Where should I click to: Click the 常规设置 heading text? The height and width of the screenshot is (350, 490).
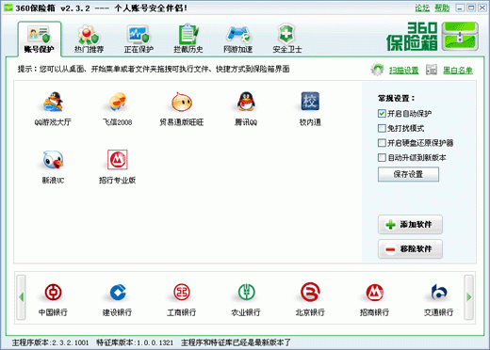(x=396, y=99)
